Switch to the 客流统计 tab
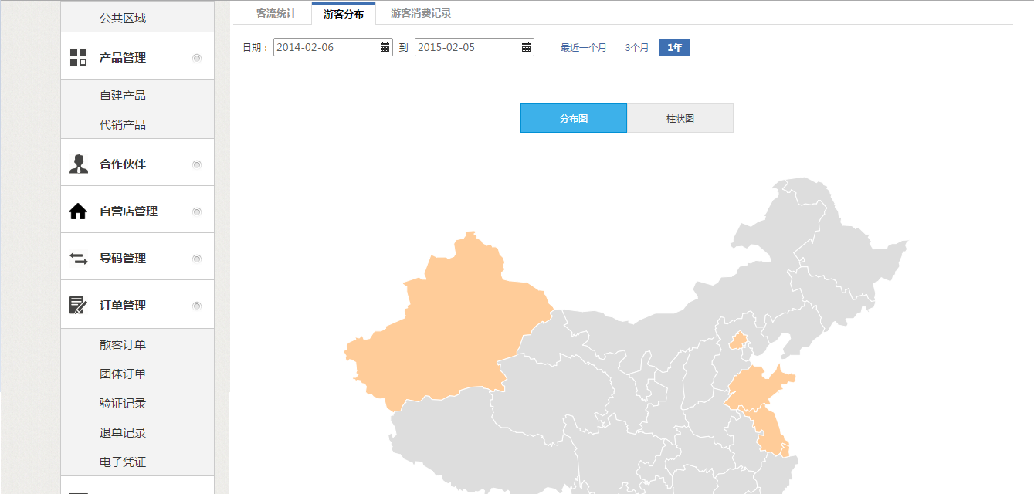Image resolution: width=1034 pixels, height=494 pixels. point(276,14)
